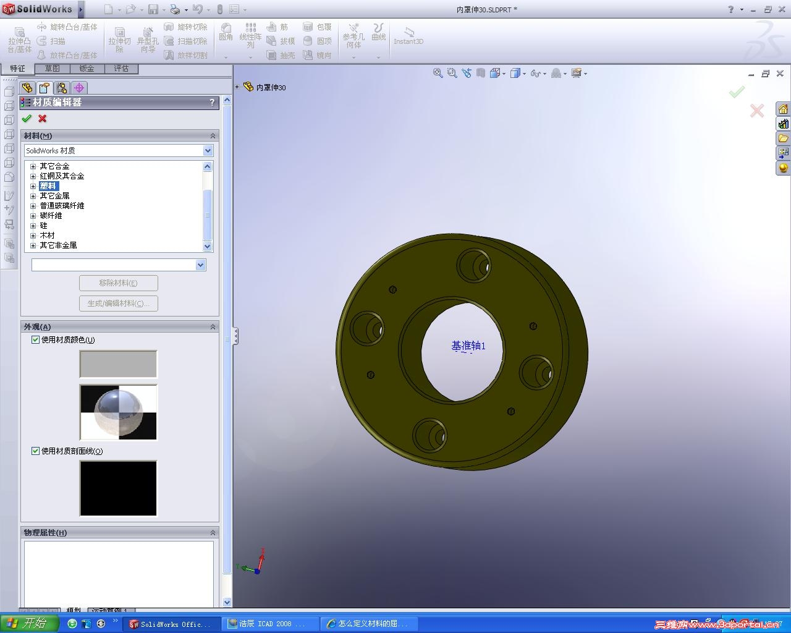Open the ConfigurationManager tab icon
This screenshot has height=633, width=791.
coord(62,88)
